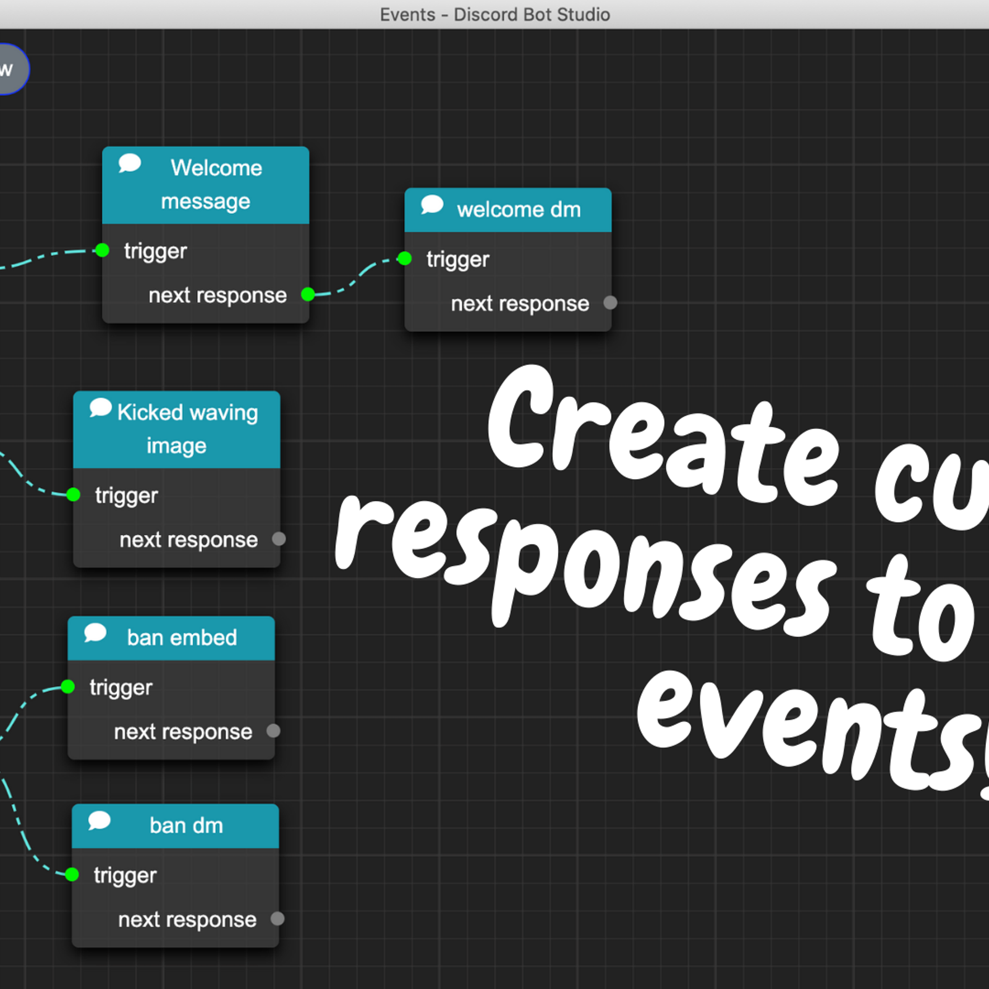
Task: Click the speech bubble icon on ban dm node
Action: point(100,821)
